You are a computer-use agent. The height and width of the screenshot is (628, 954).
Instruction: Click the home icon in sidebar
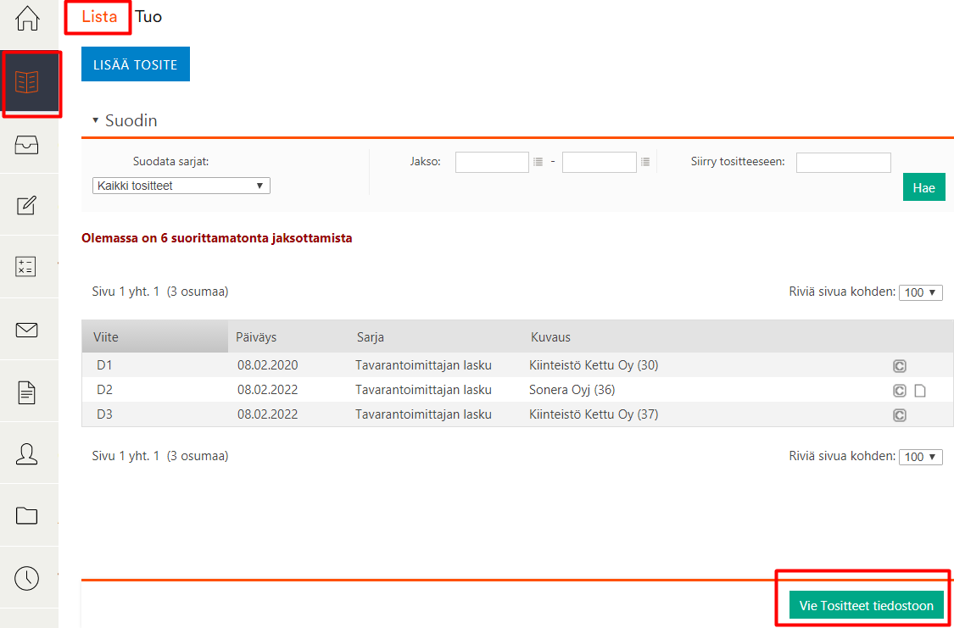(28, 19)
